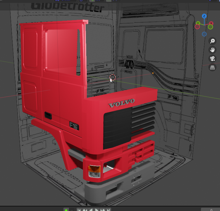Screen dimensions: 220x211
Task: Click the current frame field showing 0
Action: tap(210, 210)
